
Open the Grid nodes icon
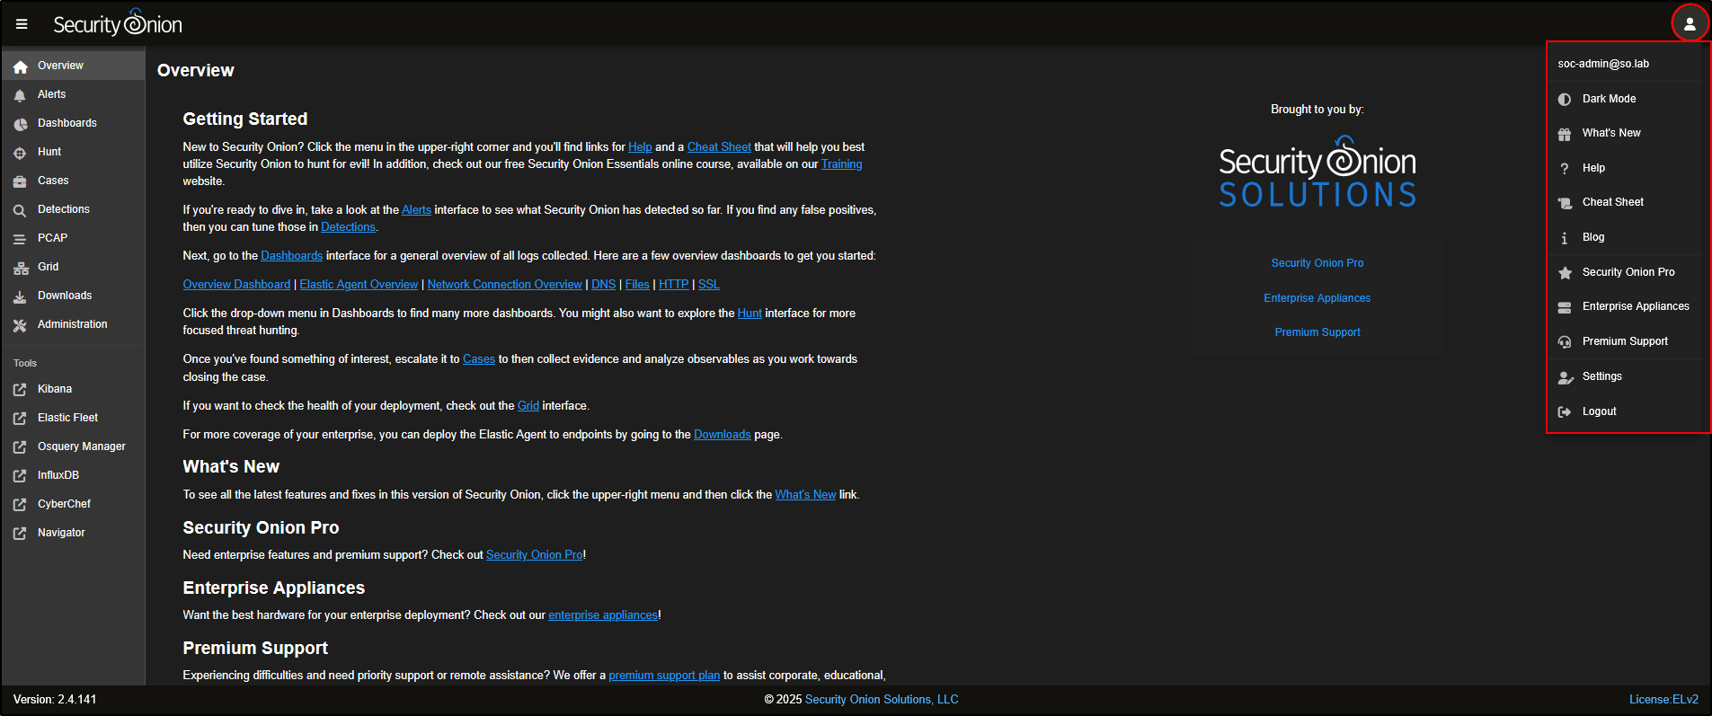pos(20,268)
